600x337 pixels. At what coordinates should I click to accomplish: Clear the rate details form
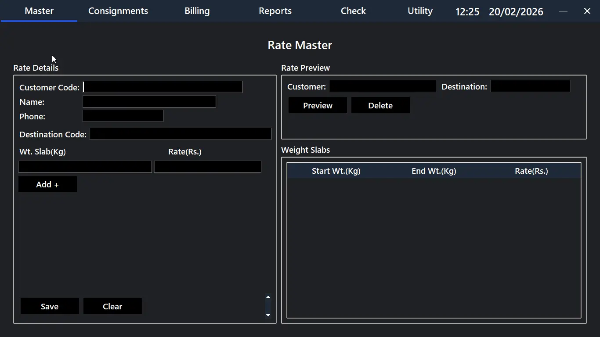(112, 306)
